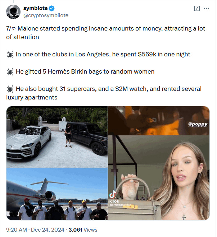Click the @poppy watermark tag
Viewport: 217px width, 237px height.
click(x=198, y=124)
